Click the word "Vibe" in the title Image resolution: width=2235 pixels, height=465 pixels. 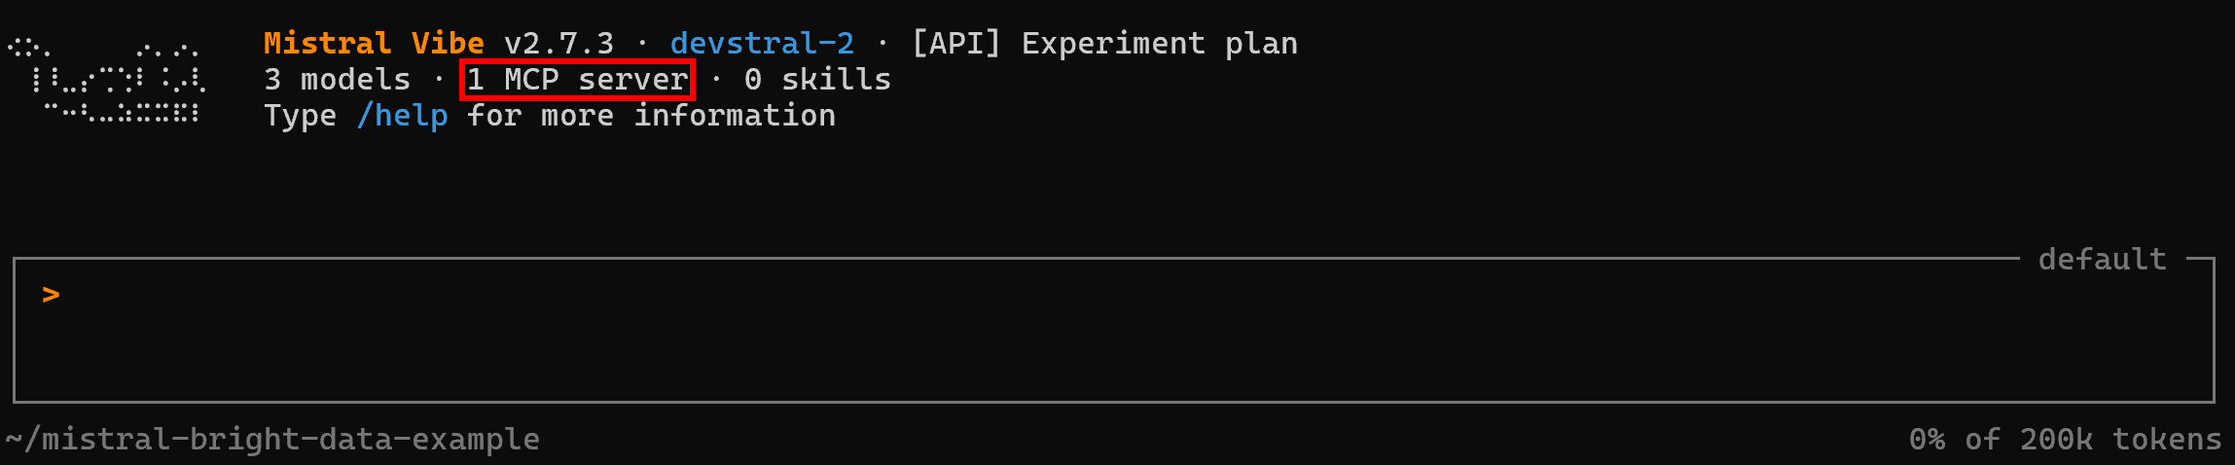[x=447, y=44]
